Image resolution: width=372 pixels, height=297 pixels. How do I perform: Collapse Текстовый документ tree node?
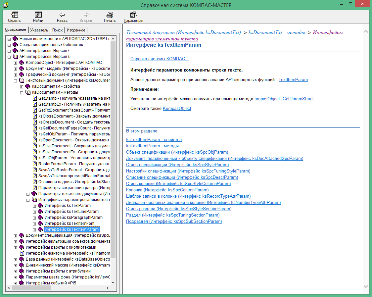[16, 81]
